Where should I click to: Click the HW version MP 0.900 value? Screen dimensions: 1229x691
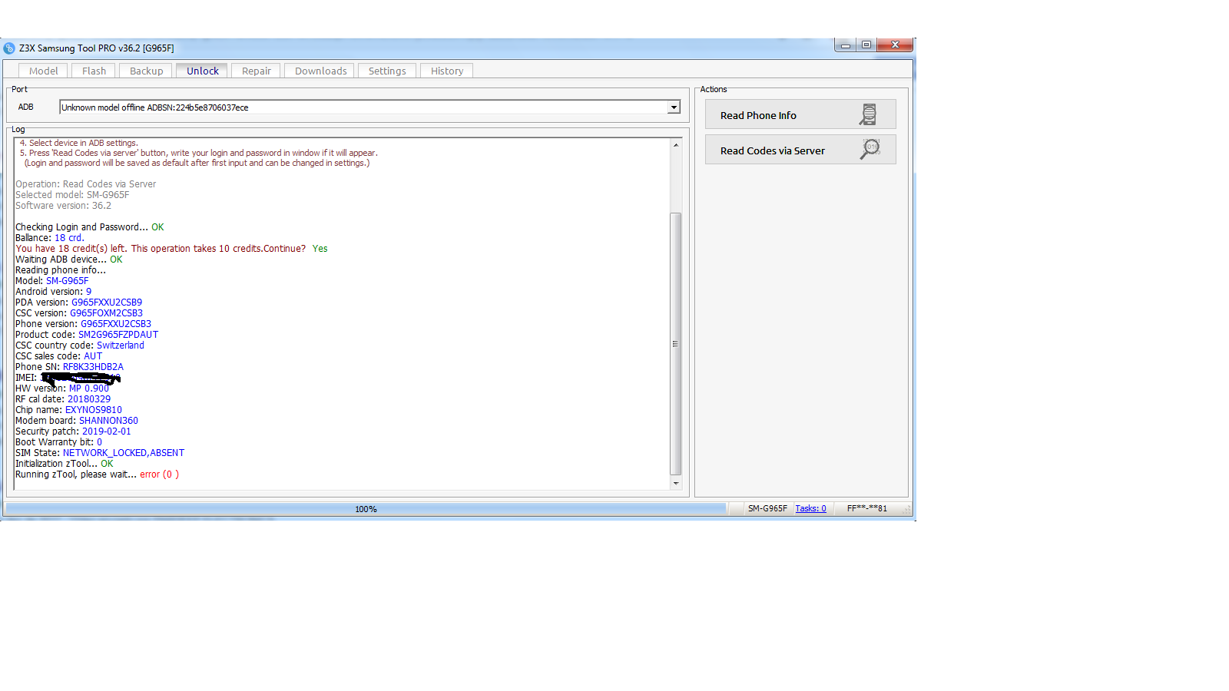point(89,388)
